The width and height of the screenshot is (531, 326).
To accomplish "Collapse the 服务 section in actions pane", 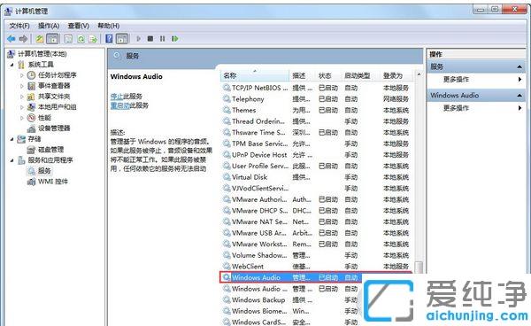I will point(519,66).
